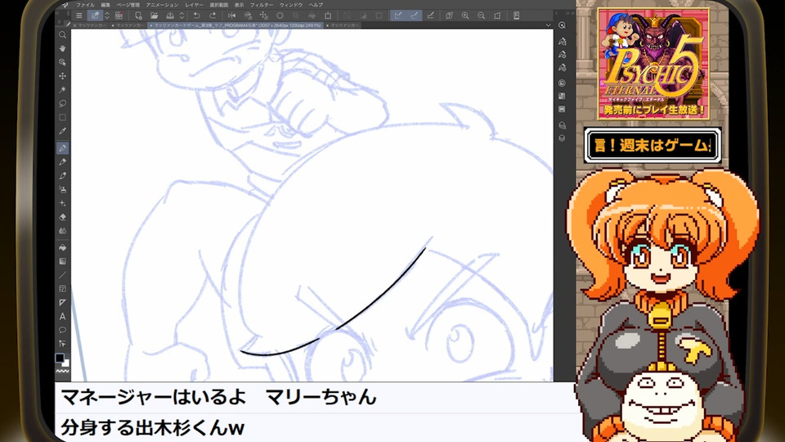Select the Gradient tool
Viewport: 785px width, 442px height.
point(63,261)
